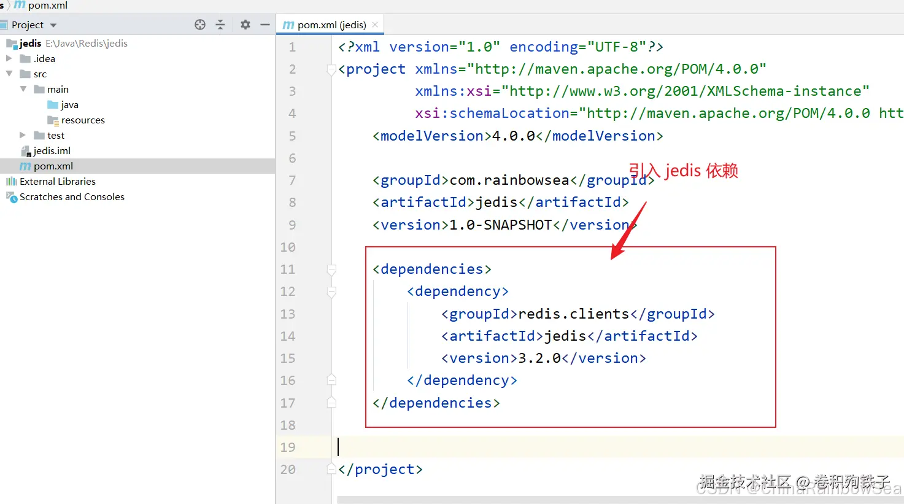Fold the dependency block at line 12
Image resolution: width=904 pixels, height=504 pixels.
pos(331,292)
